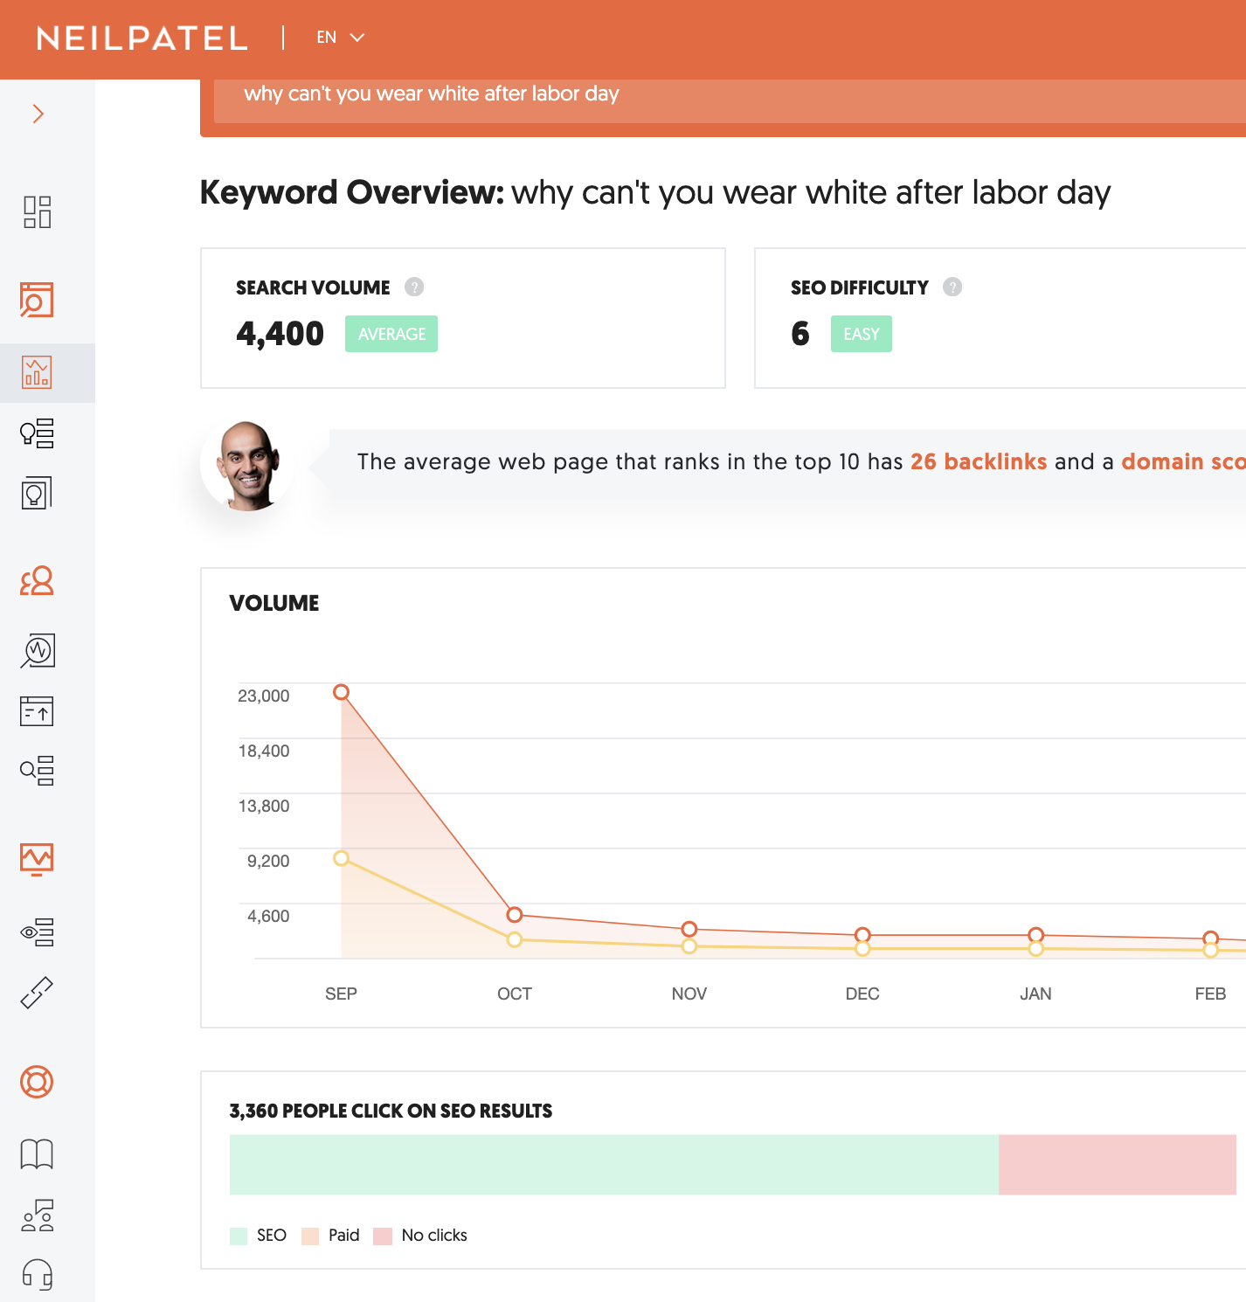Viewport: 1246px width, 1302px height.
Task: Click the yellow SEP data point on the chart
Action: click(x=342, y=858)
